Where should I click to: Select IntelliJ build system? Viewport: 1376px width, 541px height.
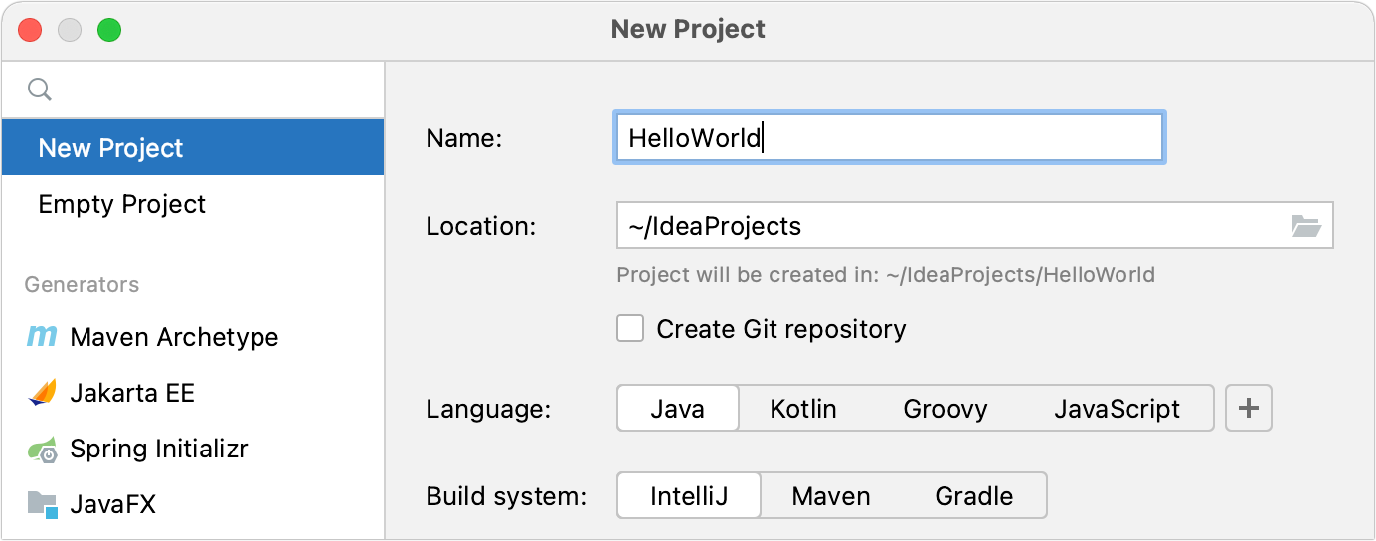(689, 496)
